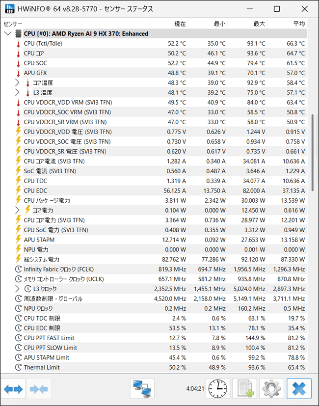Viewport: 319px width, 406px height.
Task: Click clock icon beside Infinity Fabric クロック
Action: pos(18,270)
